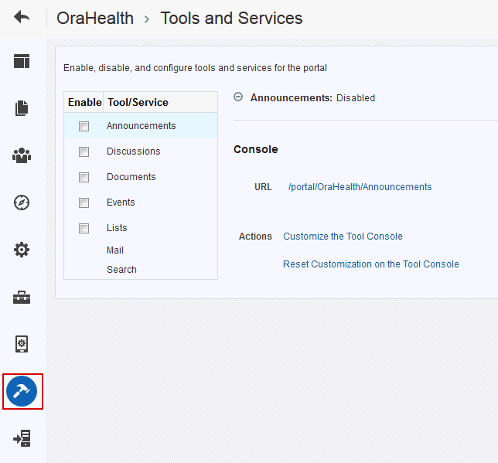498x463 pixels.
Task: Click OraHealth in the breadcrumb
Action: [x=95, y=18]
